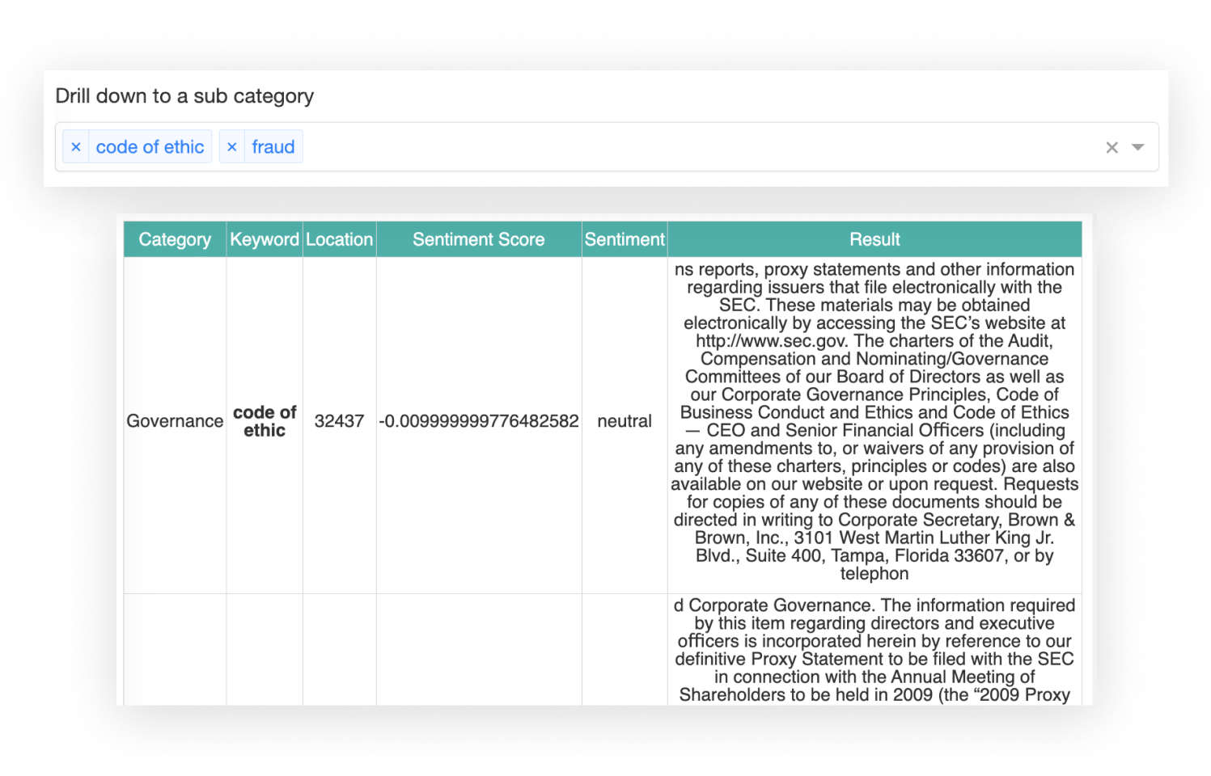
Task: Clear all selected sub categories
Action: [1112, 147]
